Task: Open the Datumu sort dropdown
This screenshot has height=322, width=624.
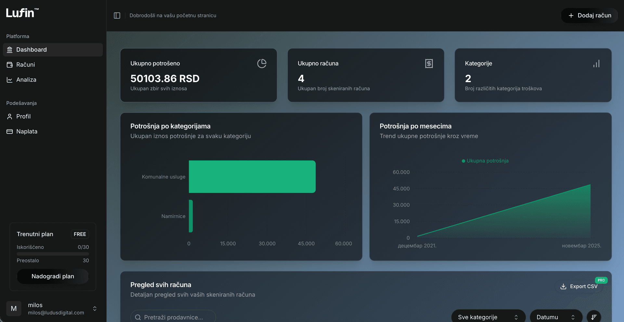Action: point(555,317)
